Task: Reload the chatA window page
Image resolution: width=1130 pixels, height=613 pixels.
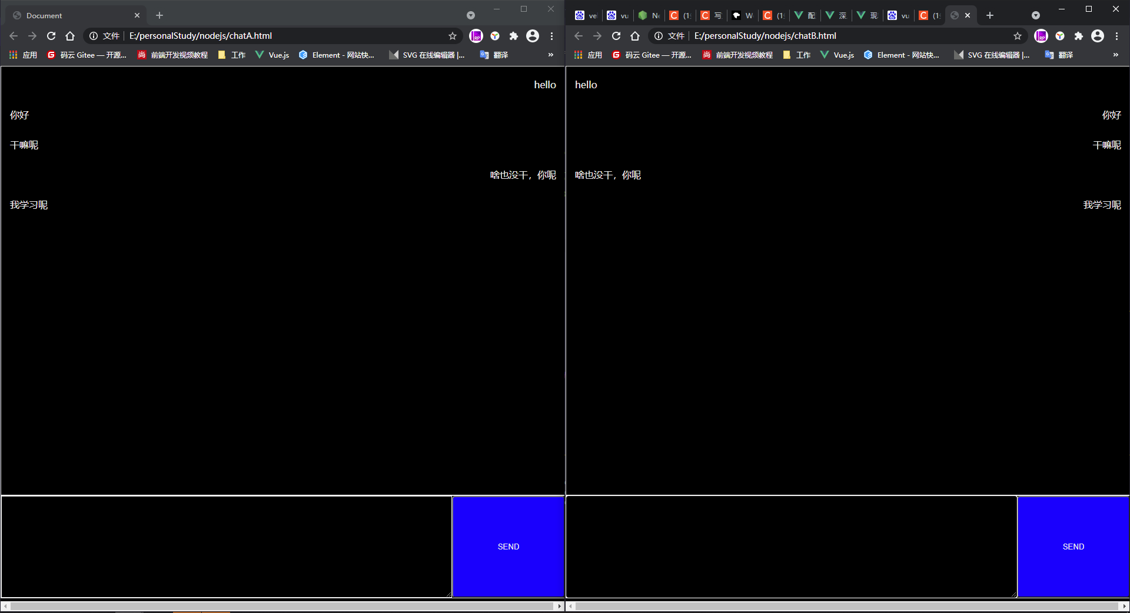Action: (x=51, y=36)
